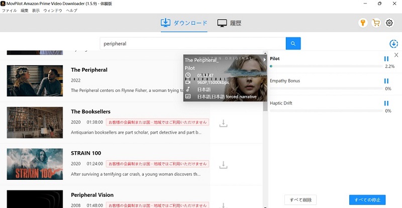Select The Peripheral title text
The height and width of the screenshot is (208, 402).
89,70
